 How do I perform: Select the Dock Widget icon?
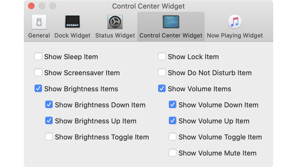[x=72, y=22]
